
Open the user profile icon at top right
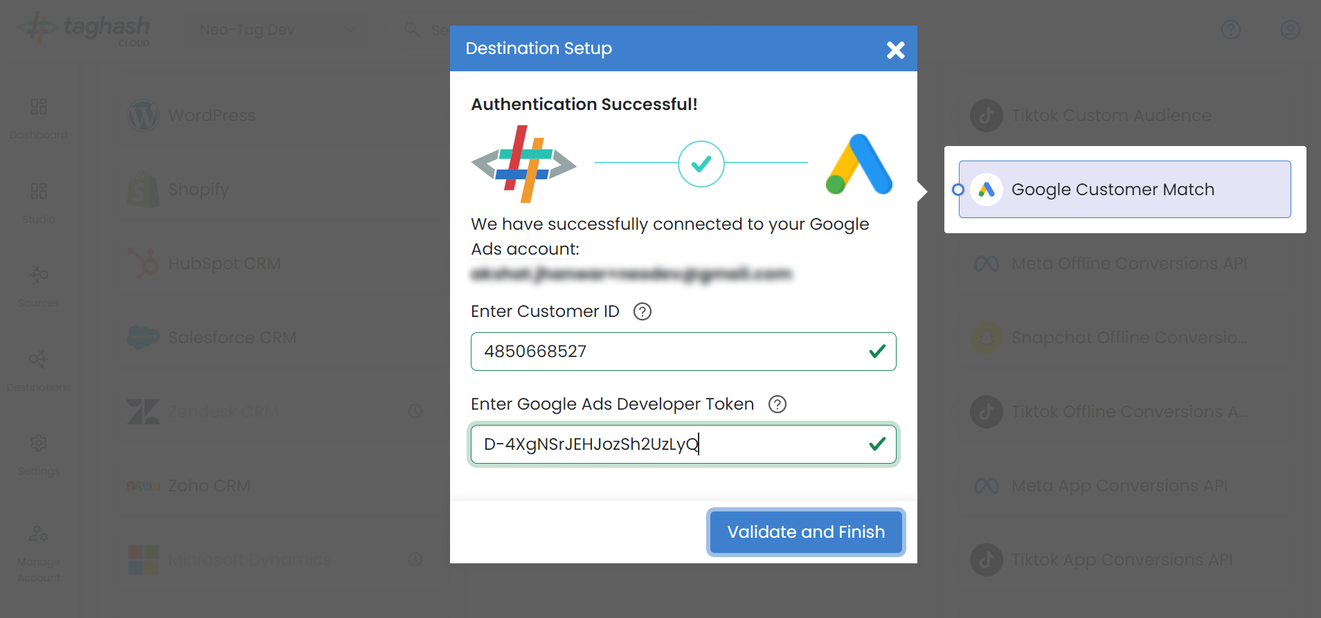(x=1291, y=30)
